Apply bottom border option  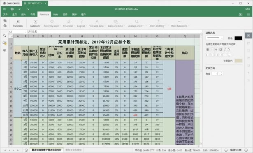click(229, 55)
